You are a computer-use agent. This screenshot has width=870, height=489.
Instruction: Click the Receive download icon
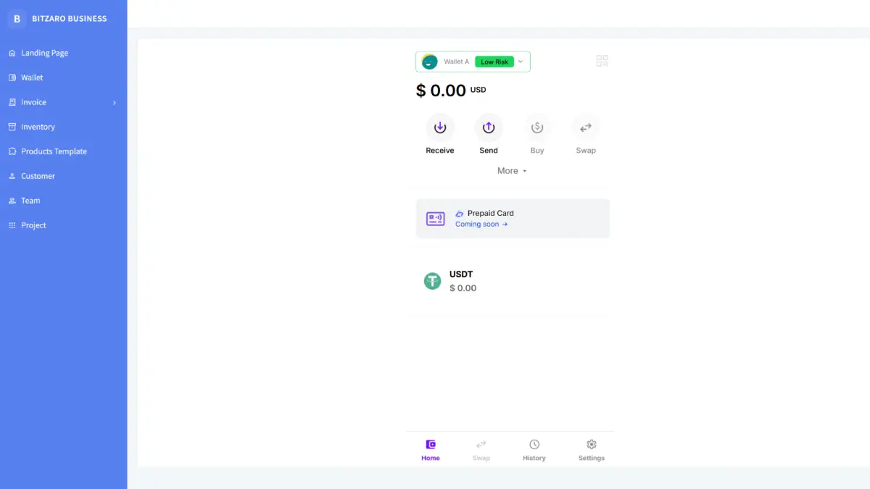pyautogui.click(x=440, y=128)
